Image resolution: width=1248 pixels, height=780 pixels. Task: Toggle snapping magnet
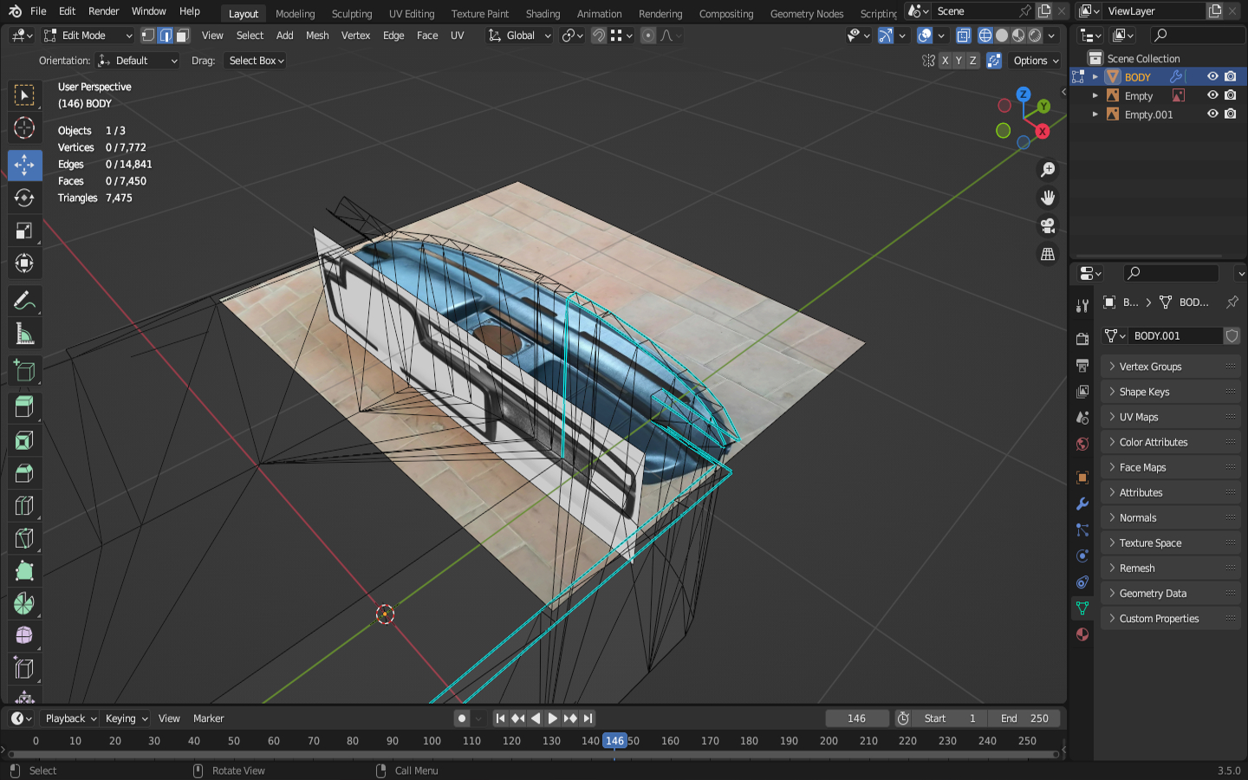(x=599, y=36)
